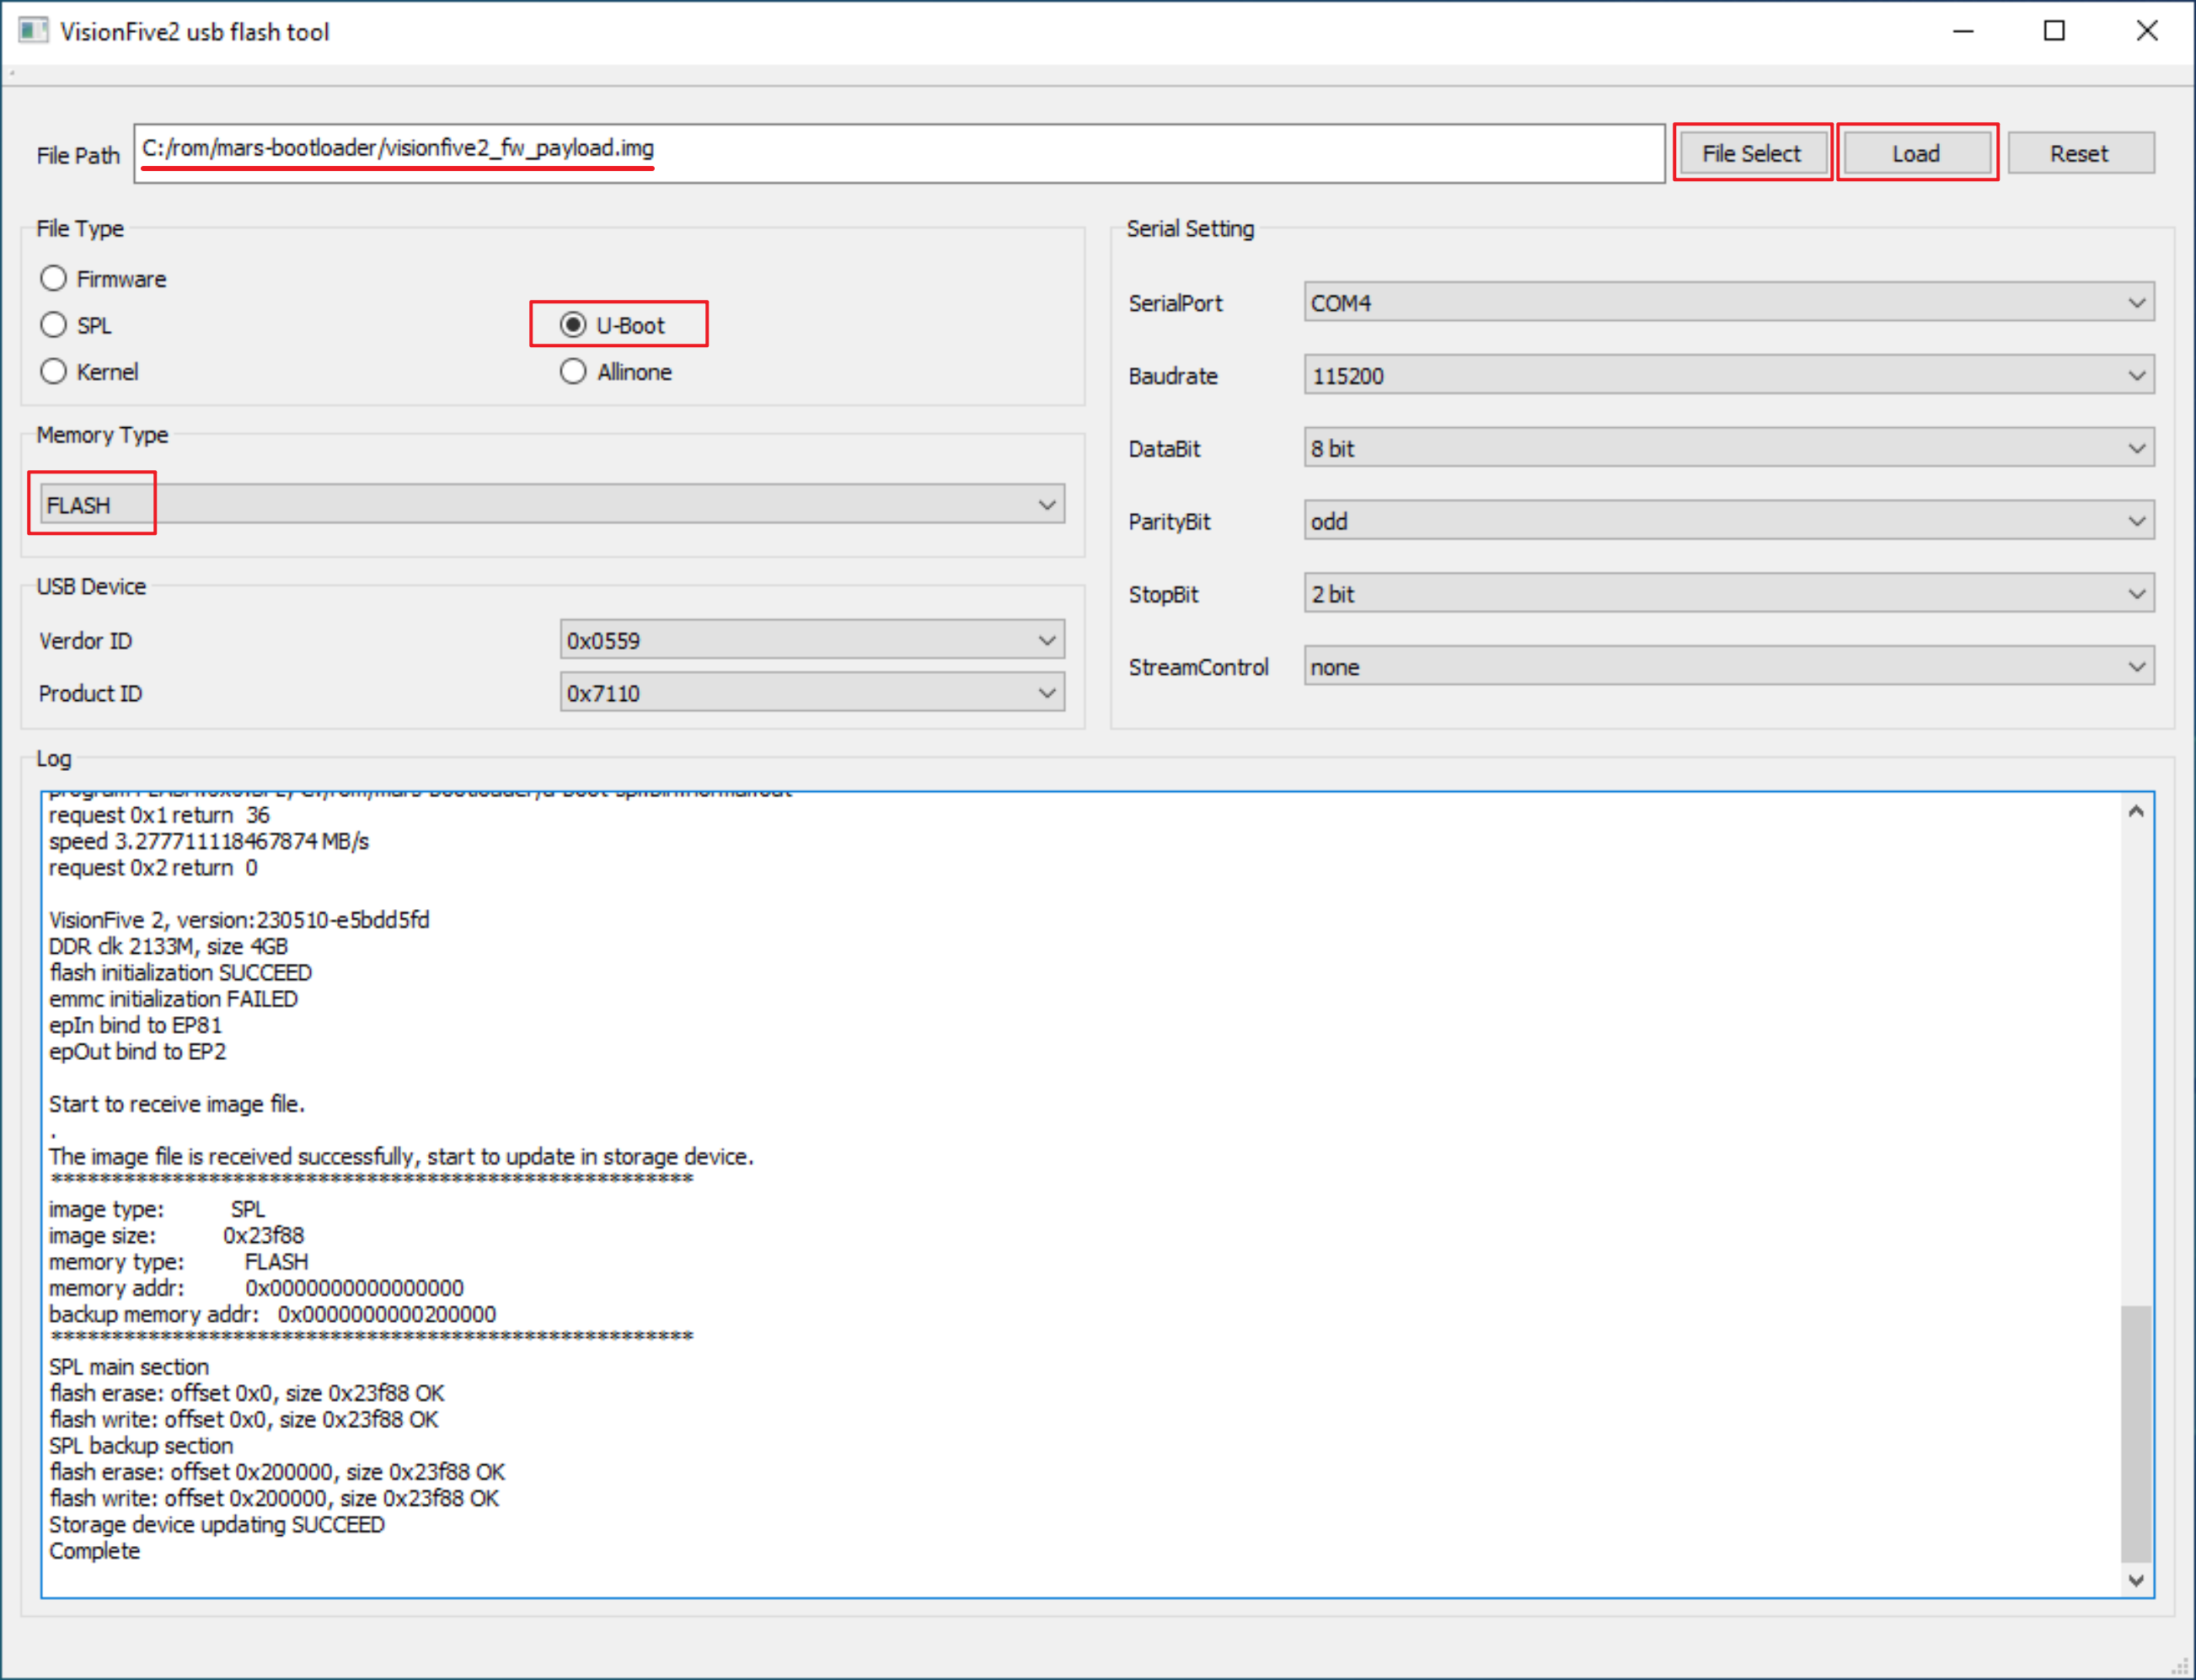Click 'request 0x2 return 0' log line
Viewport: 2196px width, 1680px height.
[x=153, y=868]
